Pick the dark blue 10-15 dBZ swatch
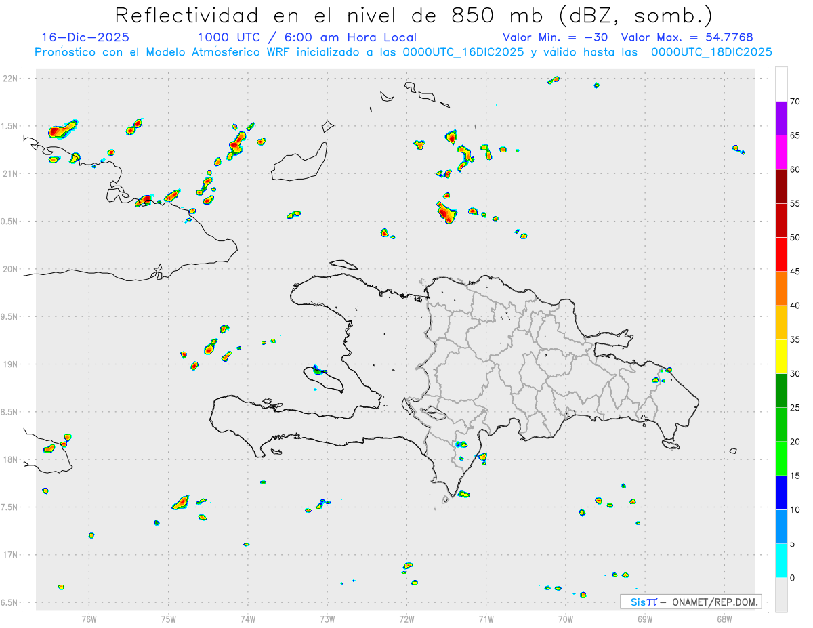 coord(781,493)
